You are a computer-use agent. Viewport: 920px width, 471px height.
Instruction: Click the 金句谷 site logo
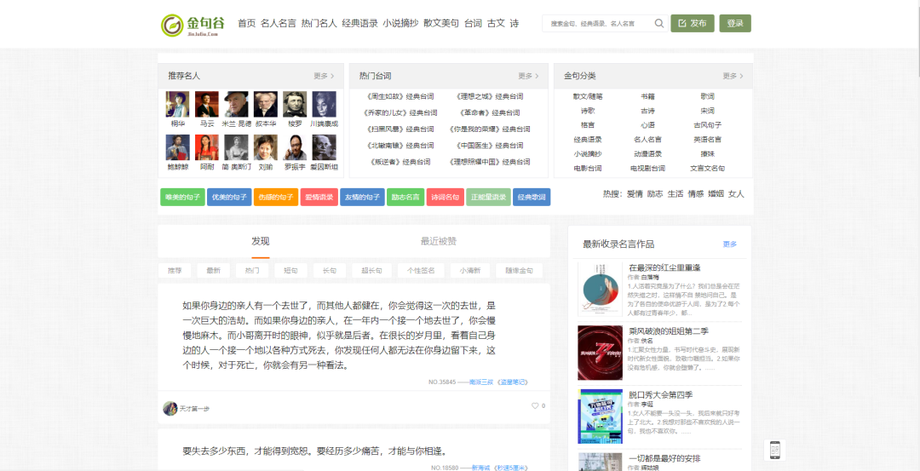click(193, 25)
